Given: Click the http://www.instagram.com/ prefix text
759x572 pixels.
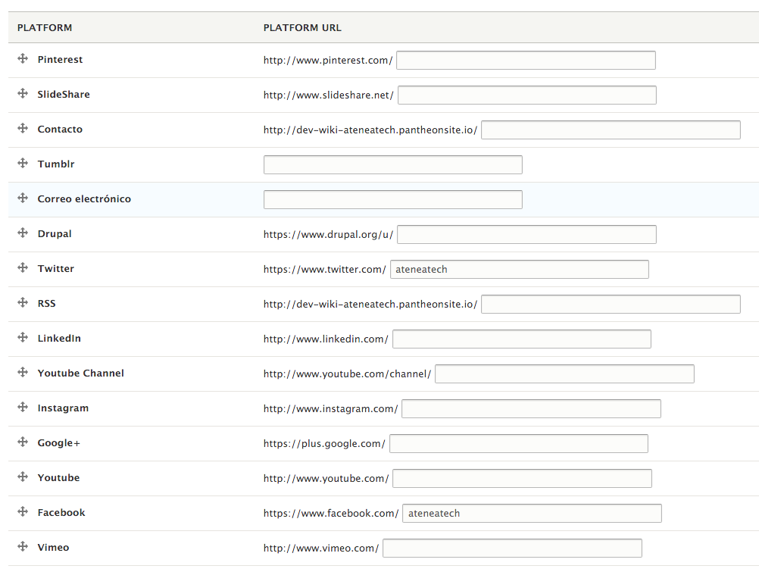Looking at the screenshot, I should pos(331,409).
